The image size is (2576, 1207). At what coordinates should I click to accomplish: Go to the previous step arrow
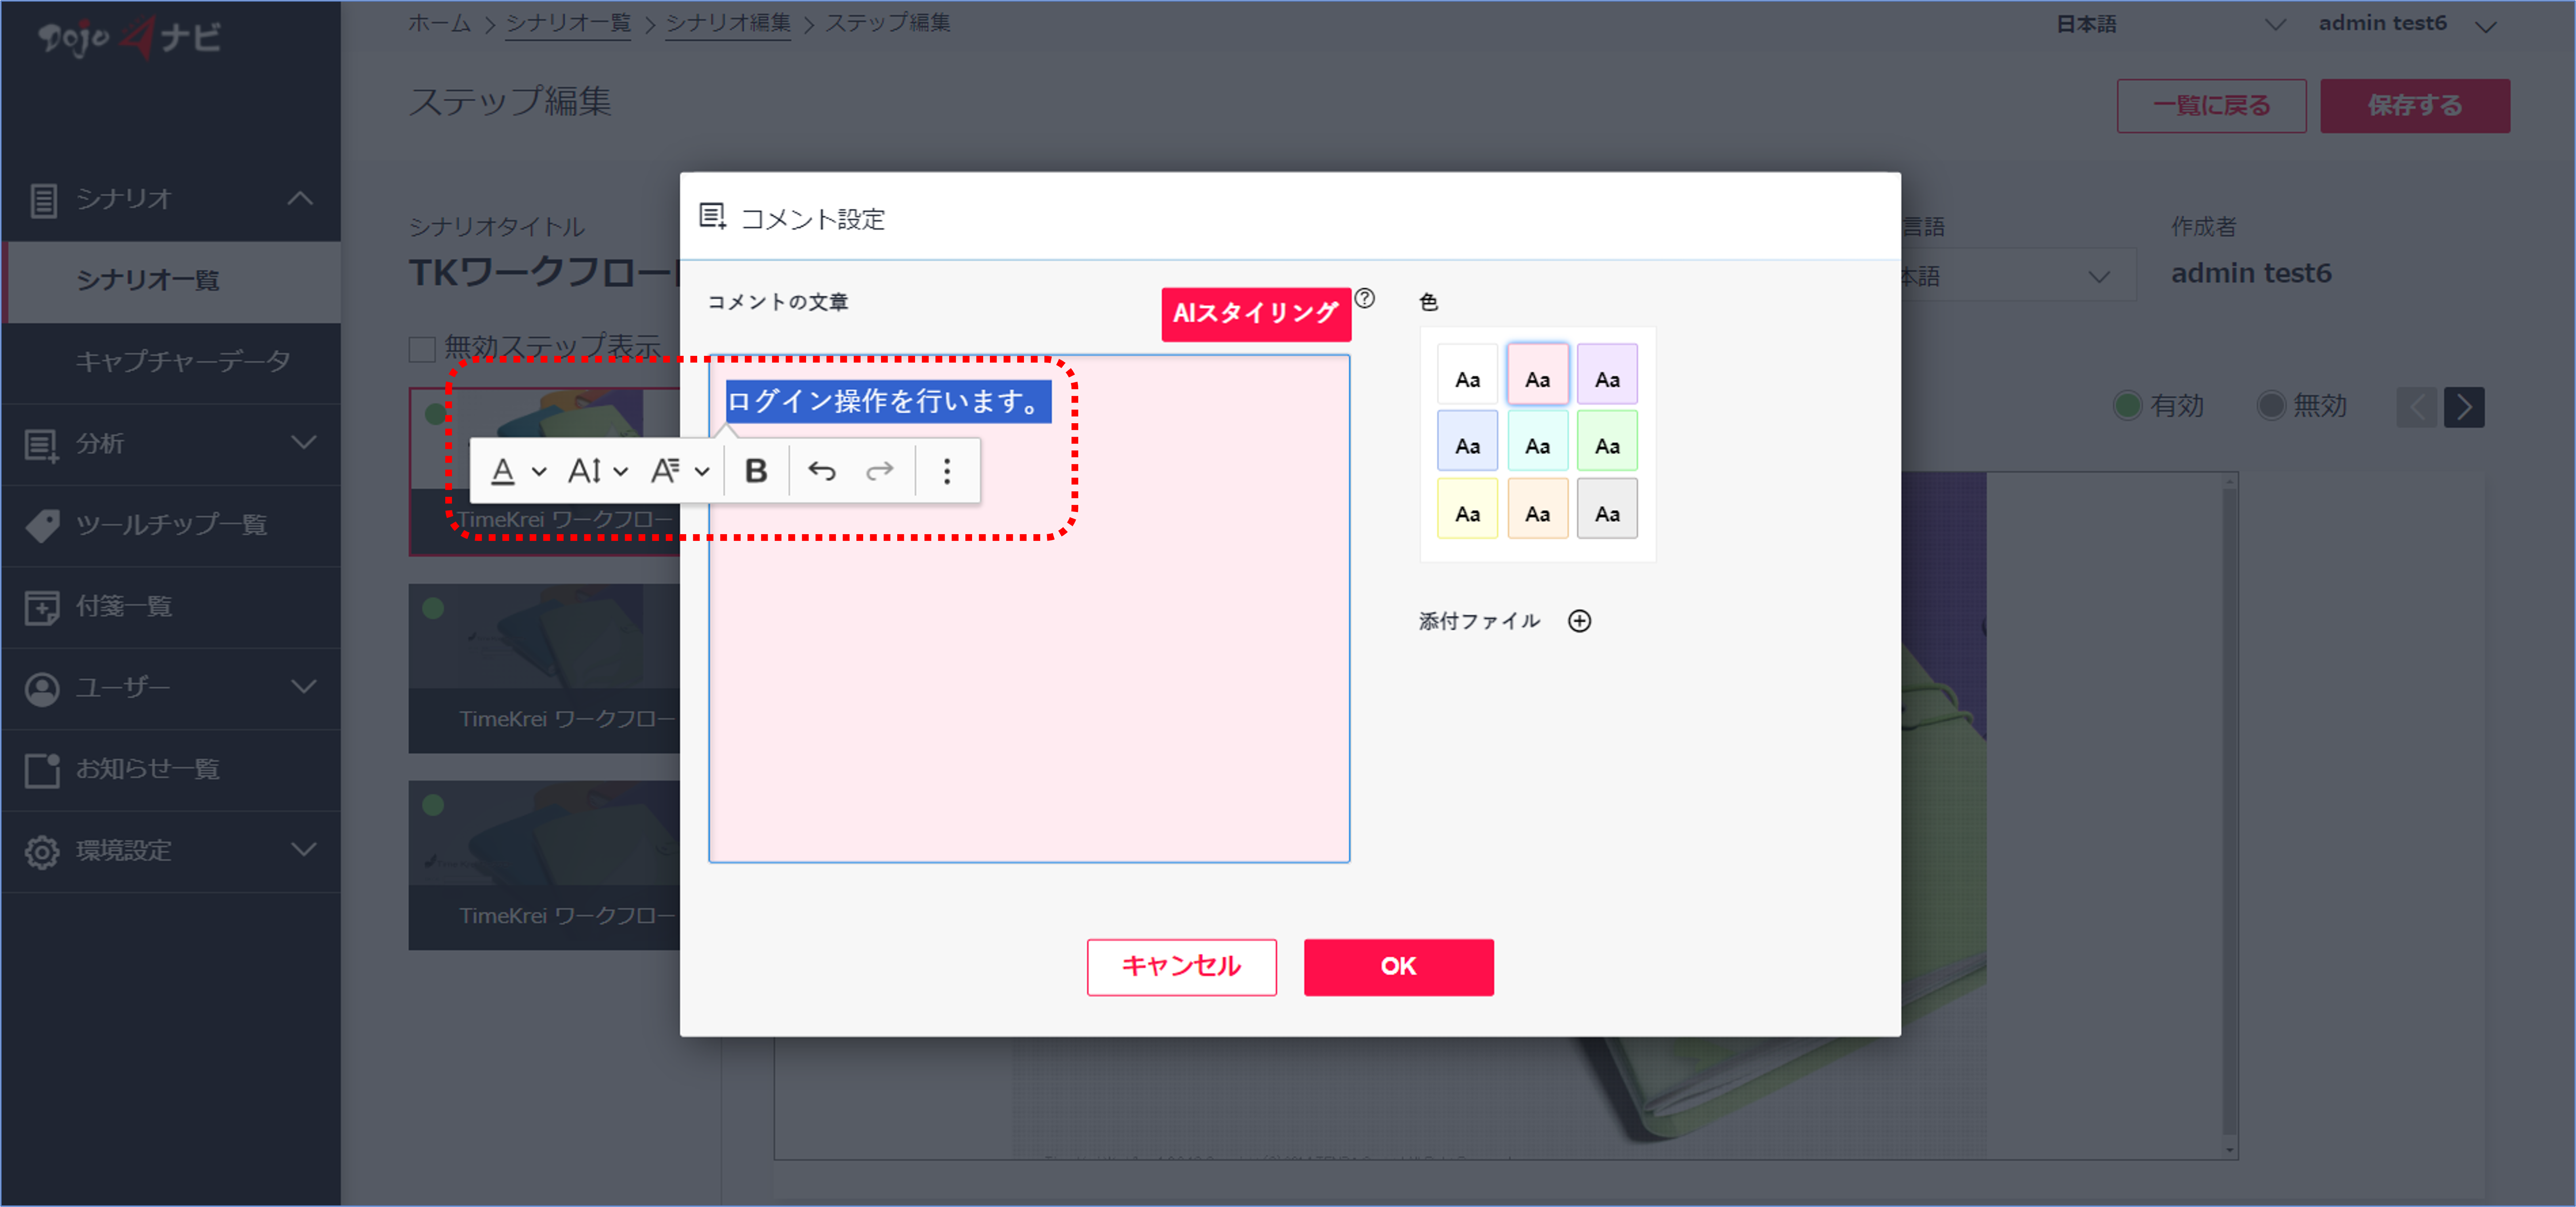click(2417, 407)
